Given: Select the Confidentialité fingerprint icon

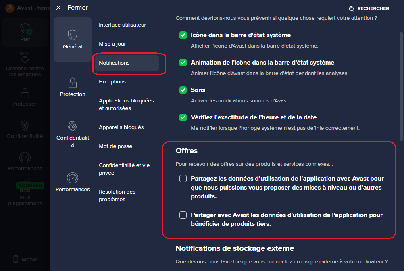Looking at the screenshot, I should (x=73, y=126).
